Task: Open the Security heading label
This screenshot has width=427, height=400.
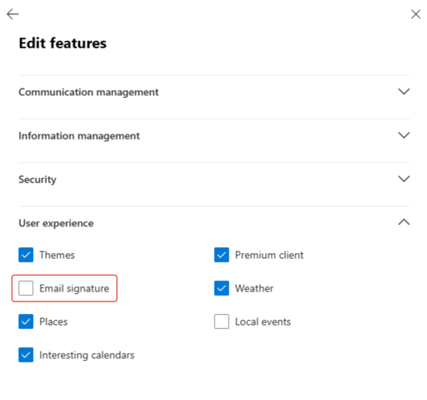Action: click(38, 180)
